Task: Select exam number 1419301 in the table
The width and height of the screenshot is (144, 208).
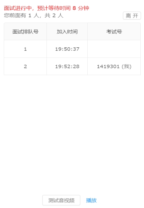Action: 108,67
